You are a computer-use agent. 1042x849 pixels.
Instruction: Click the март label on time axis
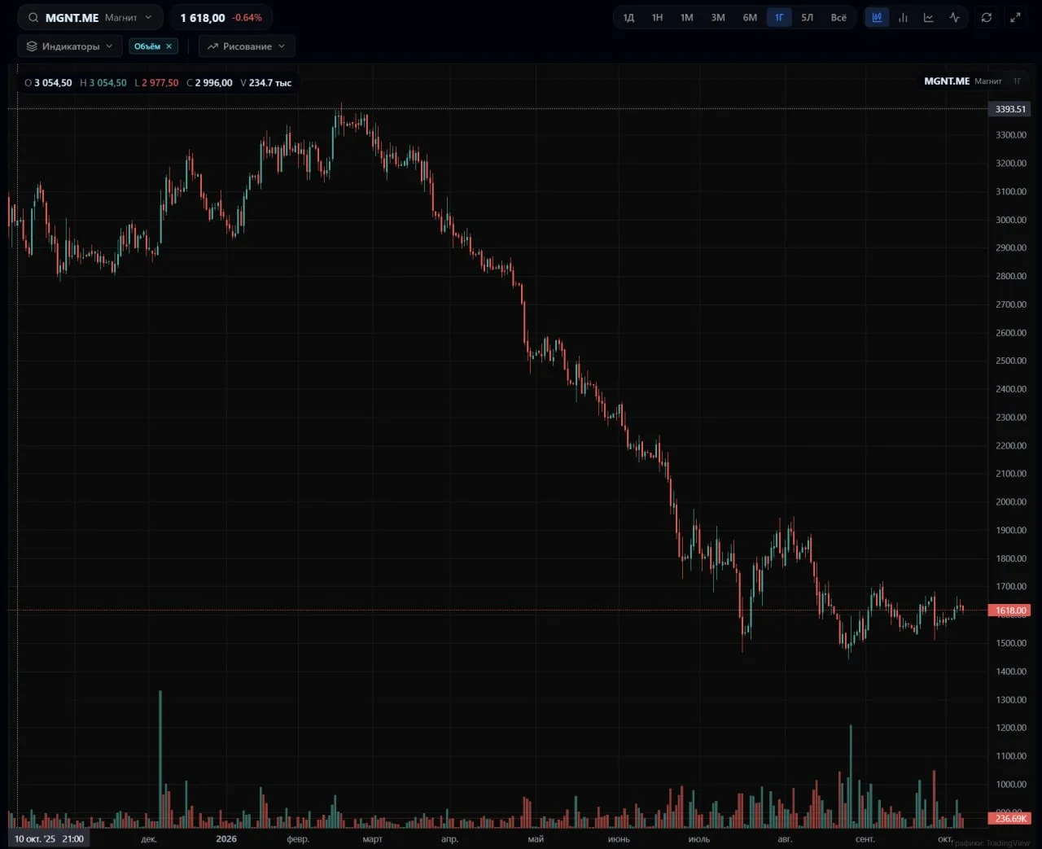click(x=372, y=838)
